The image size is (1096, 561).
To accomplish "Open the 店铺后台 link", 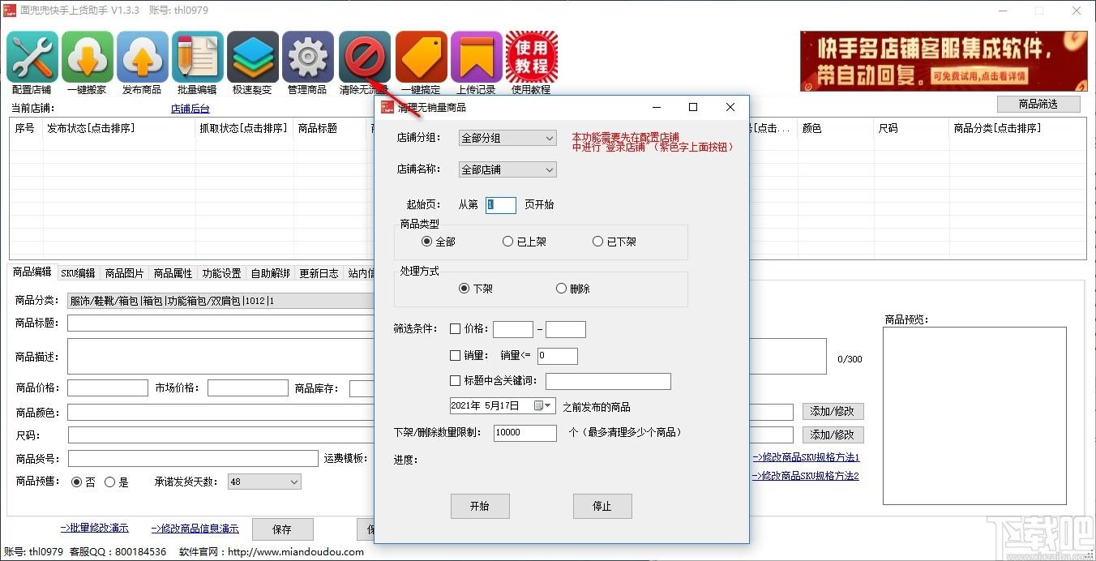I will [190, 109].
